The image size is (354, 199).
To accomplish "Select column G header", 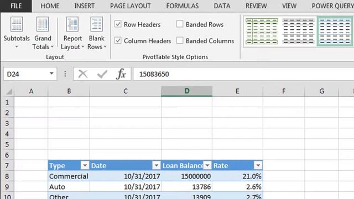I will point(322,91).
